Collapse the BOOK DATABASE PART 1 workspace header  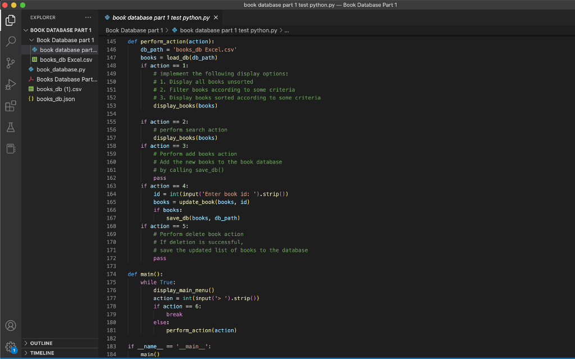click(25, 30)
